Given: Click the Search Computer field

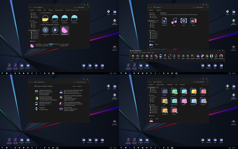Looking at the screenshot, I should pos(83,7).
